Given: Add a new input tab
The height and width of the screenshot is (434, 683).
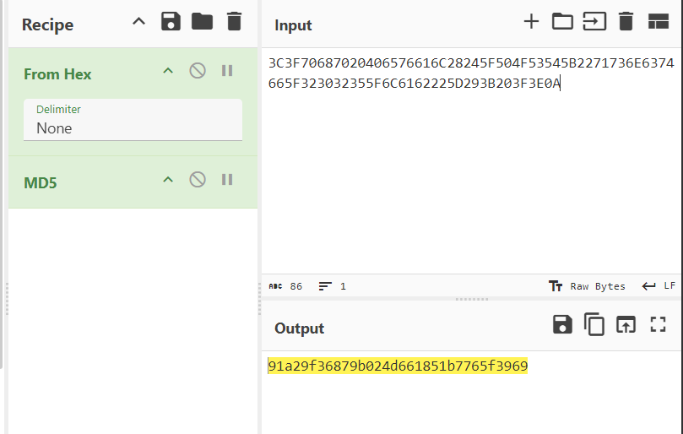Looking at the screenshot, I should [x=531, y=22].
